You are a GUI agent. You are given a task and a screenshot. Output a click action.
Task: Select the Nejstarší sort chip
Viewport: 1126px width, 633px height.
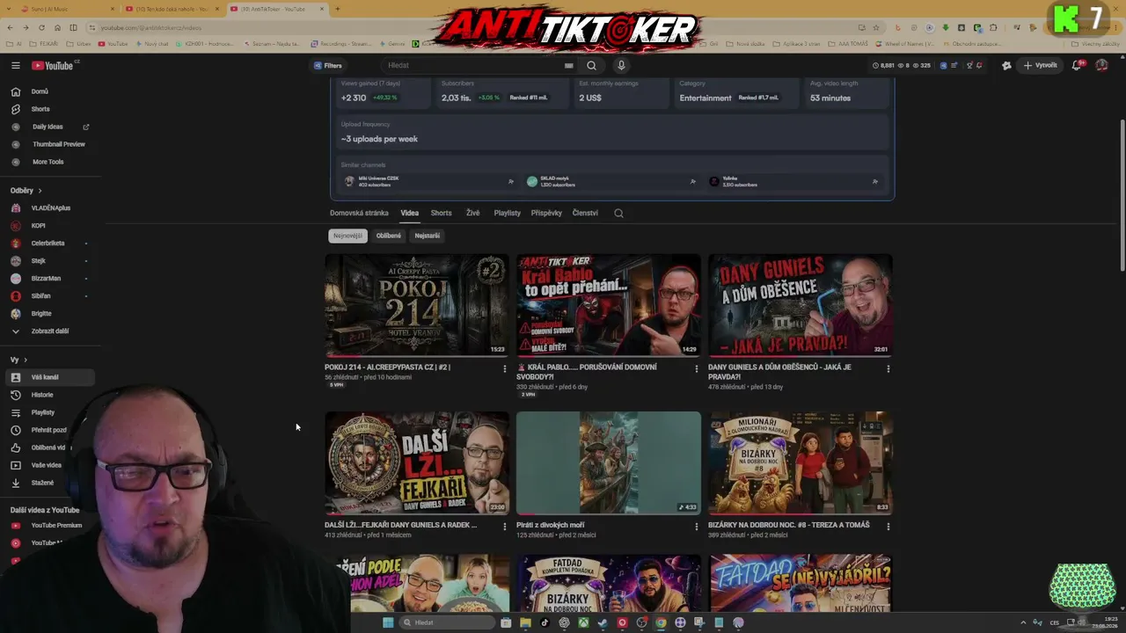tap(428, 236)
